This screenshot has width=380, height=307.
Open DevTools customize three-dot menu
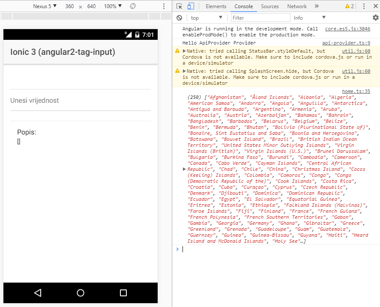point(363,6)
